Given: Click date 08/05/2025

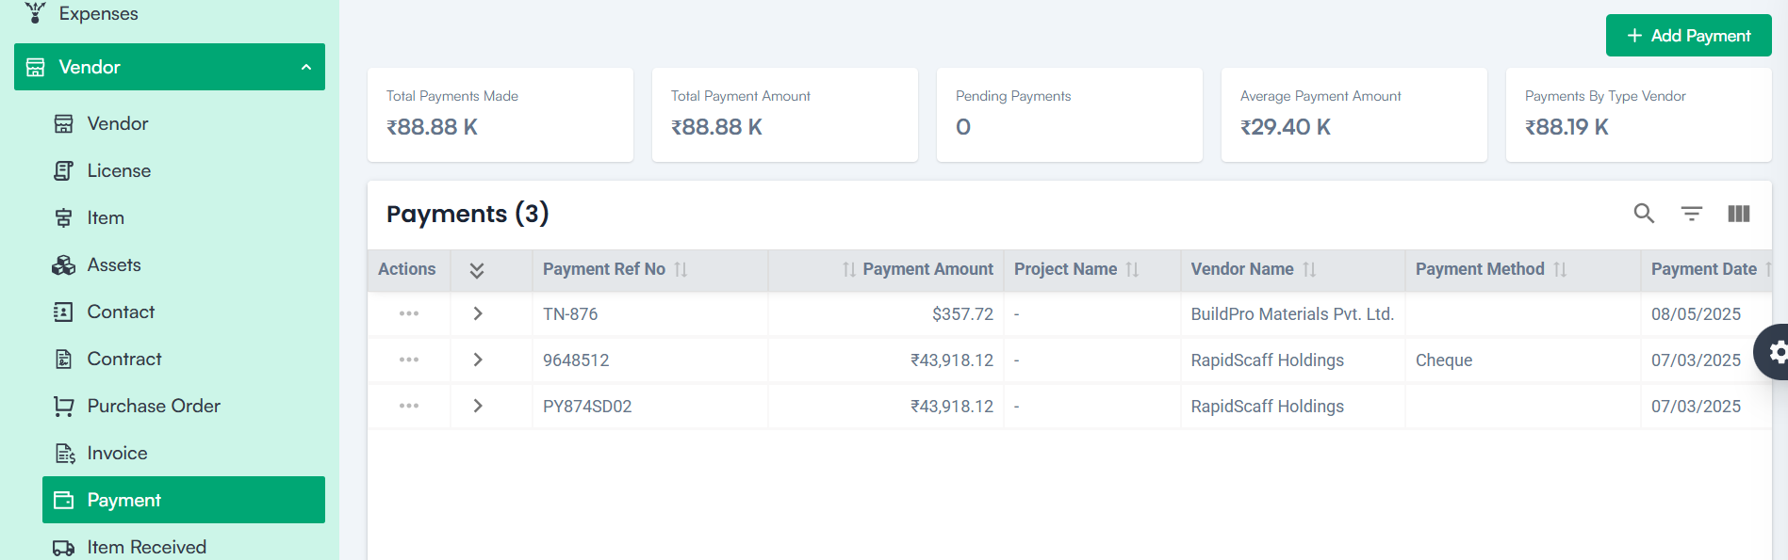Looking at the screenshot, I should tap(1696, 314).
